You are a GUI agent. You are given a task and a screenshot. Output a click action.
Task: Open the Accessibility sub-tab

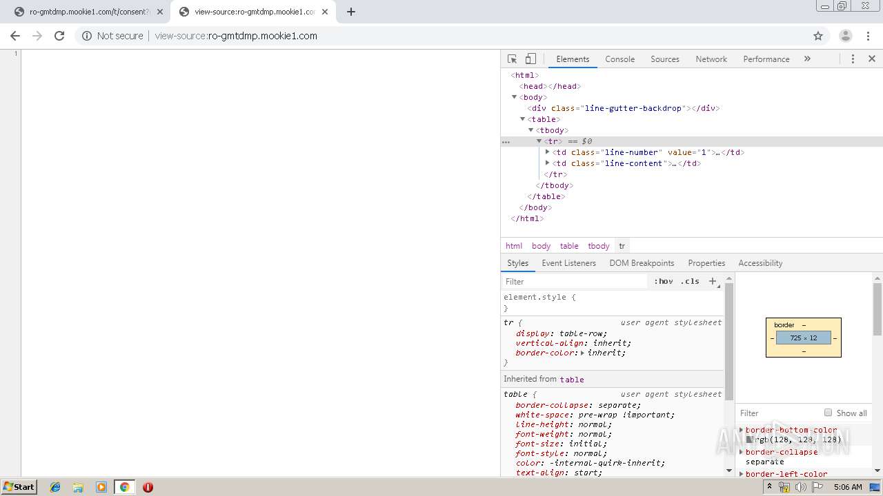(x=760, y=263)
